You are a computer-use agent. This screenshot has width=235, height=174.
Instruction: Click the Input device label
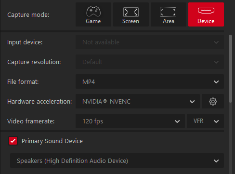25,42
